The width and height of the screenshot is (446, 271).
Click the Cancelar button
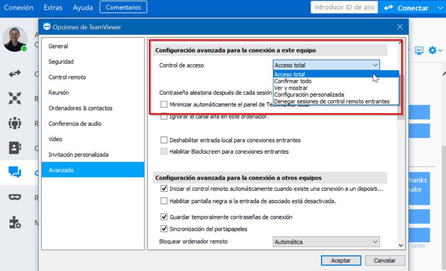pos(385,260)
